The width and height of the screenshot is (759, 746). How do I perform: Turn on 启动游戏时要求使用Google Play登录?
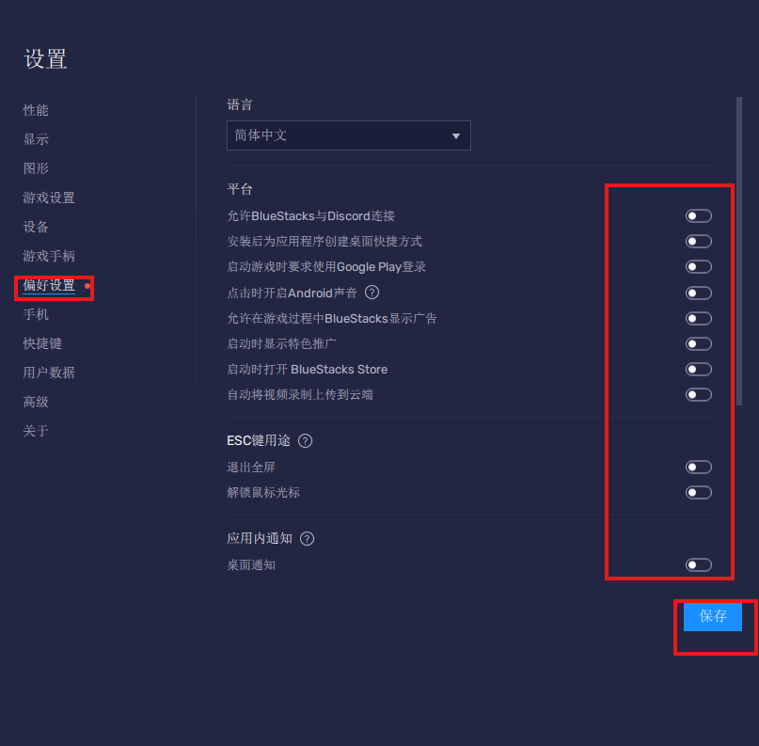point(698,267)
